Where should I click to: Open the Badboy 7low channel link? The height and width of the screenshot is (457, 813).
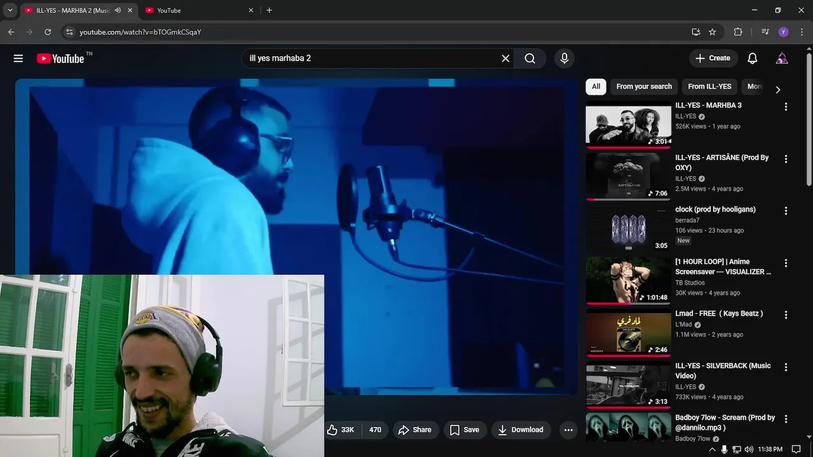coord(692,439)
